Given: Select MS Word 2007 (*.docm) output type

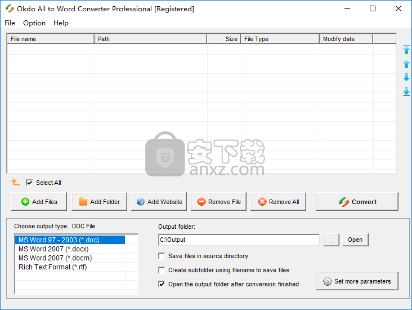Looking at the screenshot, I should (x=70, y=258).
